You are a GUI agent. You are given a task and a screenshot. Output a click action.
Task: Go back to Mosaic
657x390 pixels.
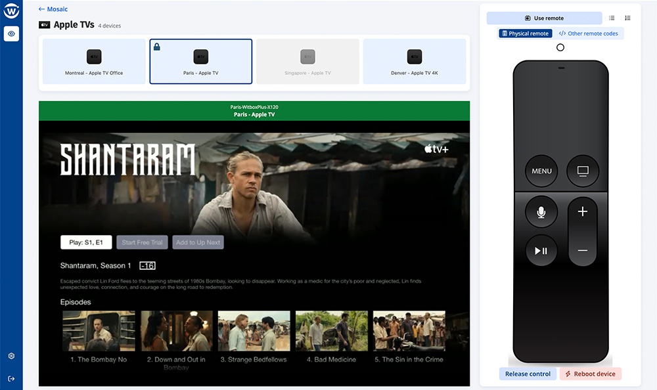[53, 9]
